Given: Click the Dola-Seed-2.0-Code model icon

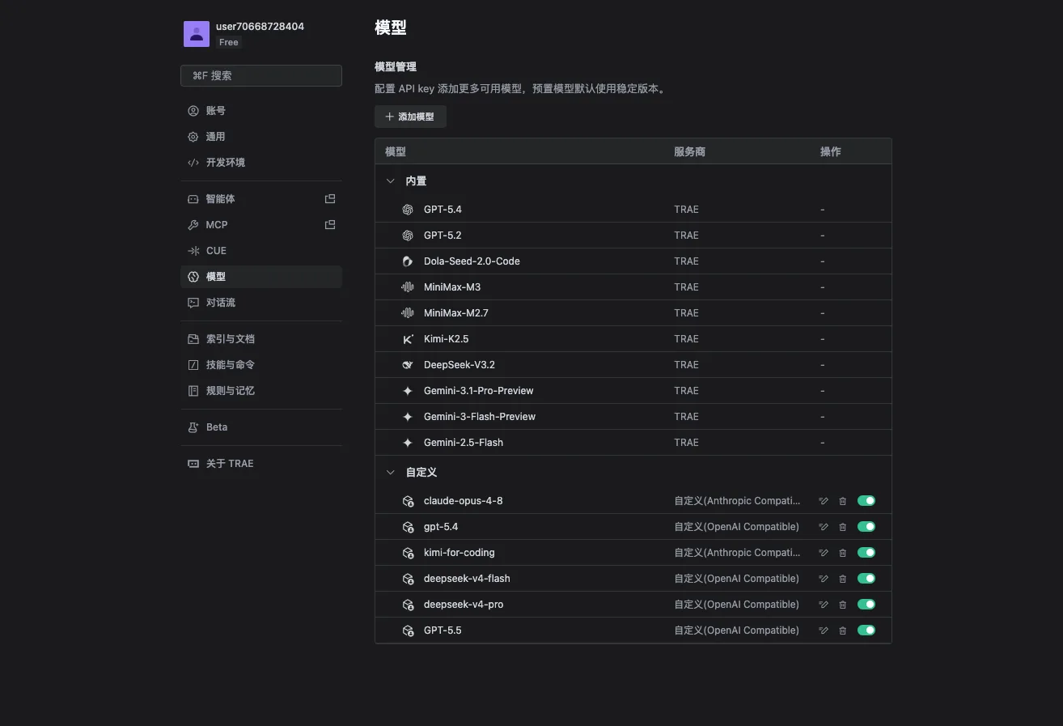Looking at the screenshot, I should 408,261.
